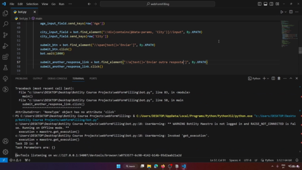Open the new terminal launch profile dropdown

click(268, 78)
